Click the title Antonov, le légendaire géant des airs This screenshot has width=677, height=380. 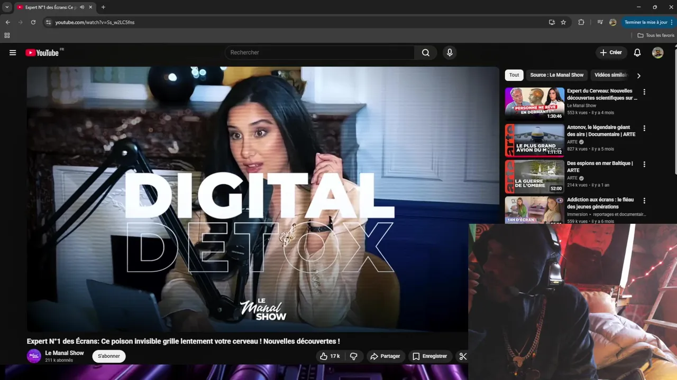pos(601,131)
